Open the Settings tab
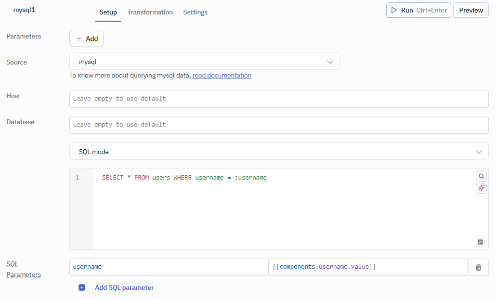The image size is (496, 299). [x=195, y=12]
